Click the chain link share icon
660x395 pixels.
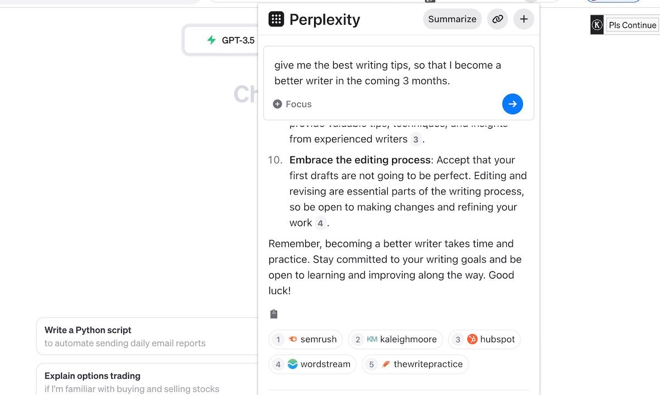(498, 19)
